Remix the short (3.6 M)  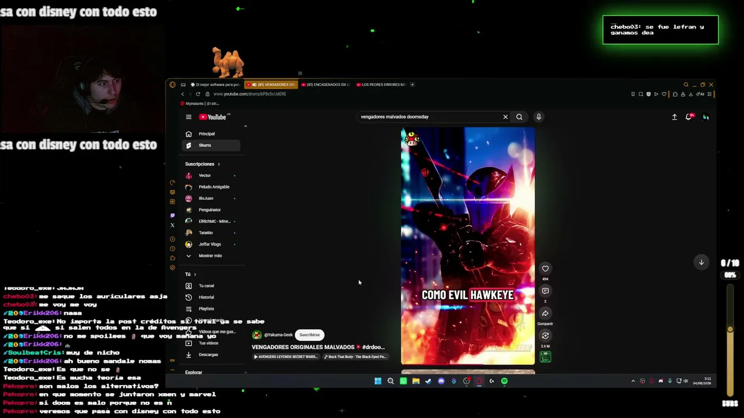point(545,336)
